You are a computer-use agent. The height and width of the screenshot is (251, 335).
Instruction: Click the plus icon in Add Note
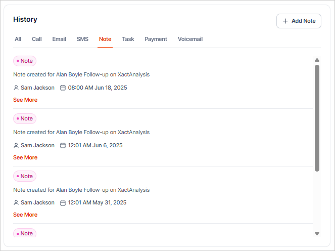pos(285,21)
